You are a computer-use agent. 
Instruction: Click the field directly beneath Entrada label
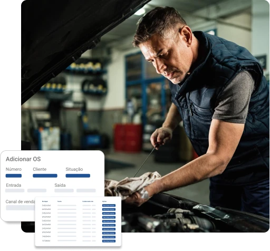pos(15,190)
